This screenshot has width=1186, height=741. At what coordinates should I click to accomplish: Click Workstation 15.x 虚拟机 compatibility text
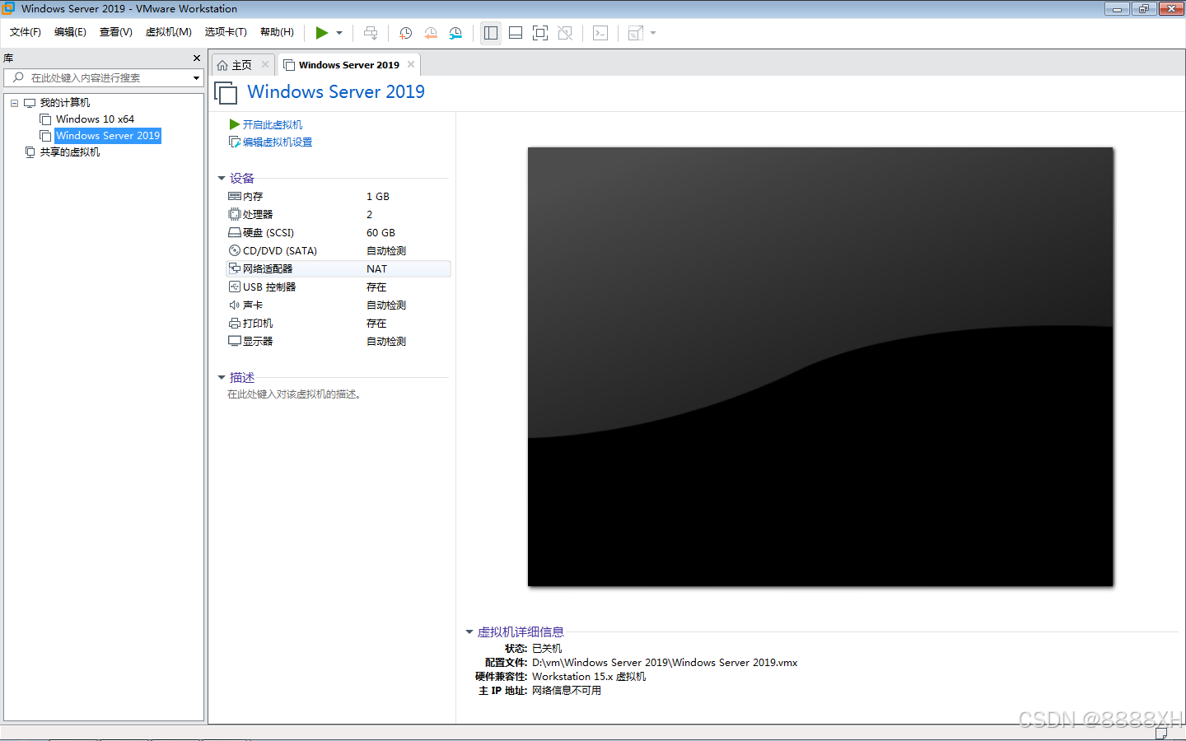pyautogui.click(x=589, y=677)
